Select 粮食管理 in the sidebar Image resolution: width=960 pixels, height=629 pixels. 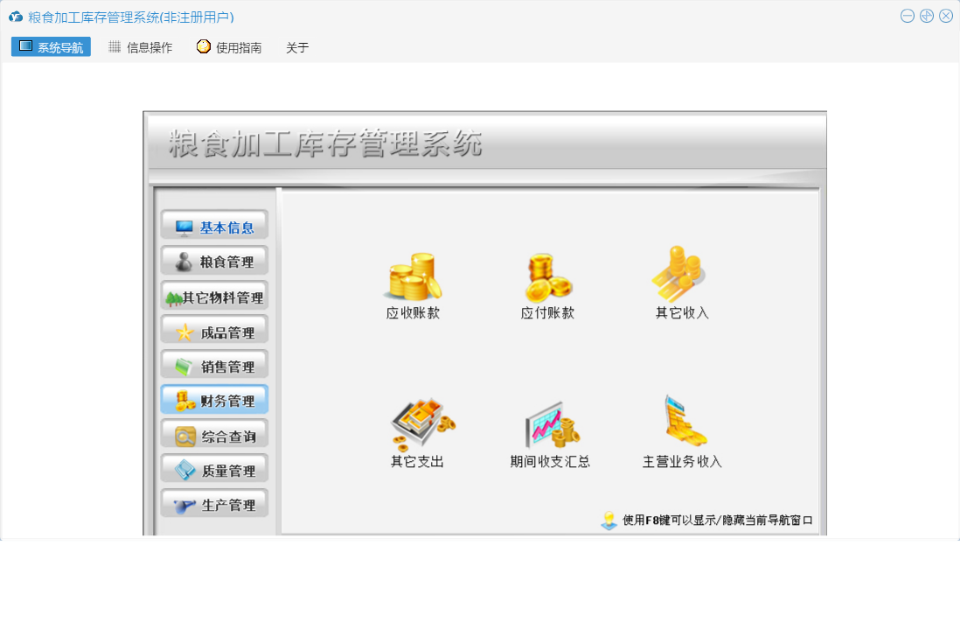coord(214,262)
